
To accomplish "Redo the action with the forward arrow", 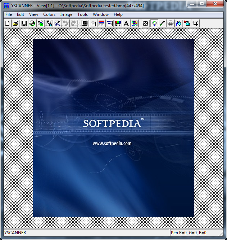I will pyautogui.click(x=73, y=23).
